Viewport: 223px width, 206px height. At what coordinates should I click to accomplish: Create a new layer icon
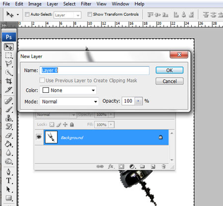pos(153,166)
